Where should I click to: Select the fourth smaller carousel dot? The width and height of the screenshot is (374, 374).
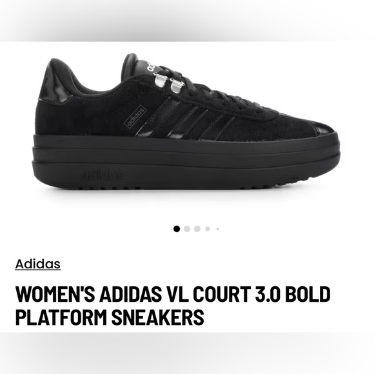(208, 229)
